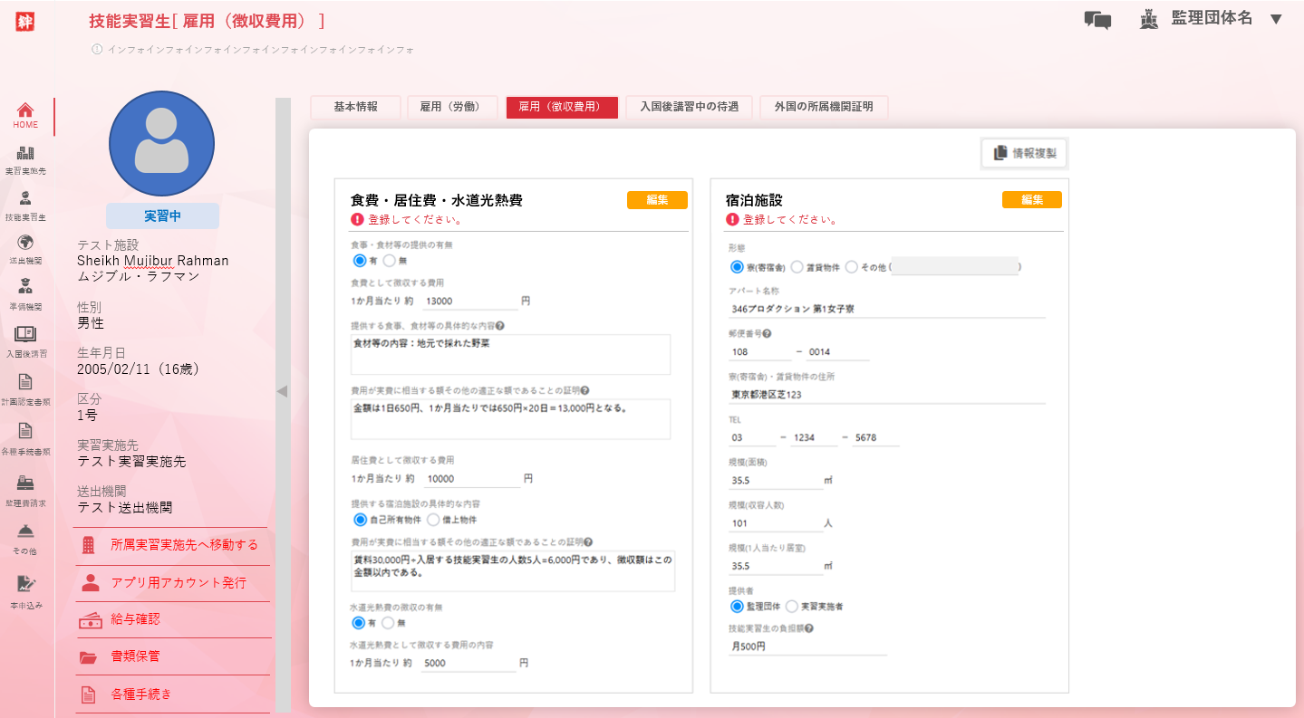Click the 送出機関 globe icon
This screenshot has width=1304, height=718.
tap(25, 243)
